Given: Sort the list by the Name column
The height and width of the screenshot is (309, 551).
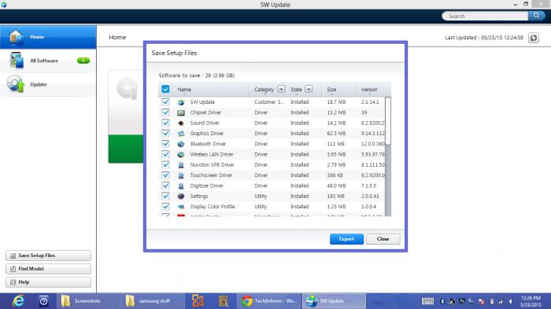Looking at the screenshot, I should coord(184,90).
